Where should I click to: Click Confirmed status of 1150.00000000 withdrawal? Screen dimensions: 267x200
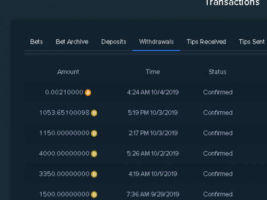click(x=218, y=133)
